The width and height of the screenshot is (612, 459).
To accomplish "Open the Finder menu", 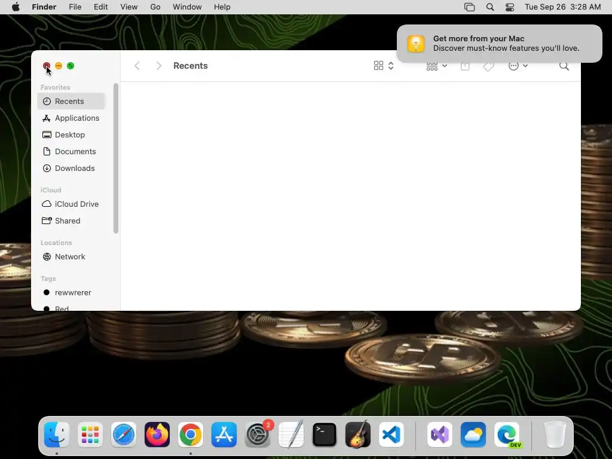I will (x=44, y=7).
